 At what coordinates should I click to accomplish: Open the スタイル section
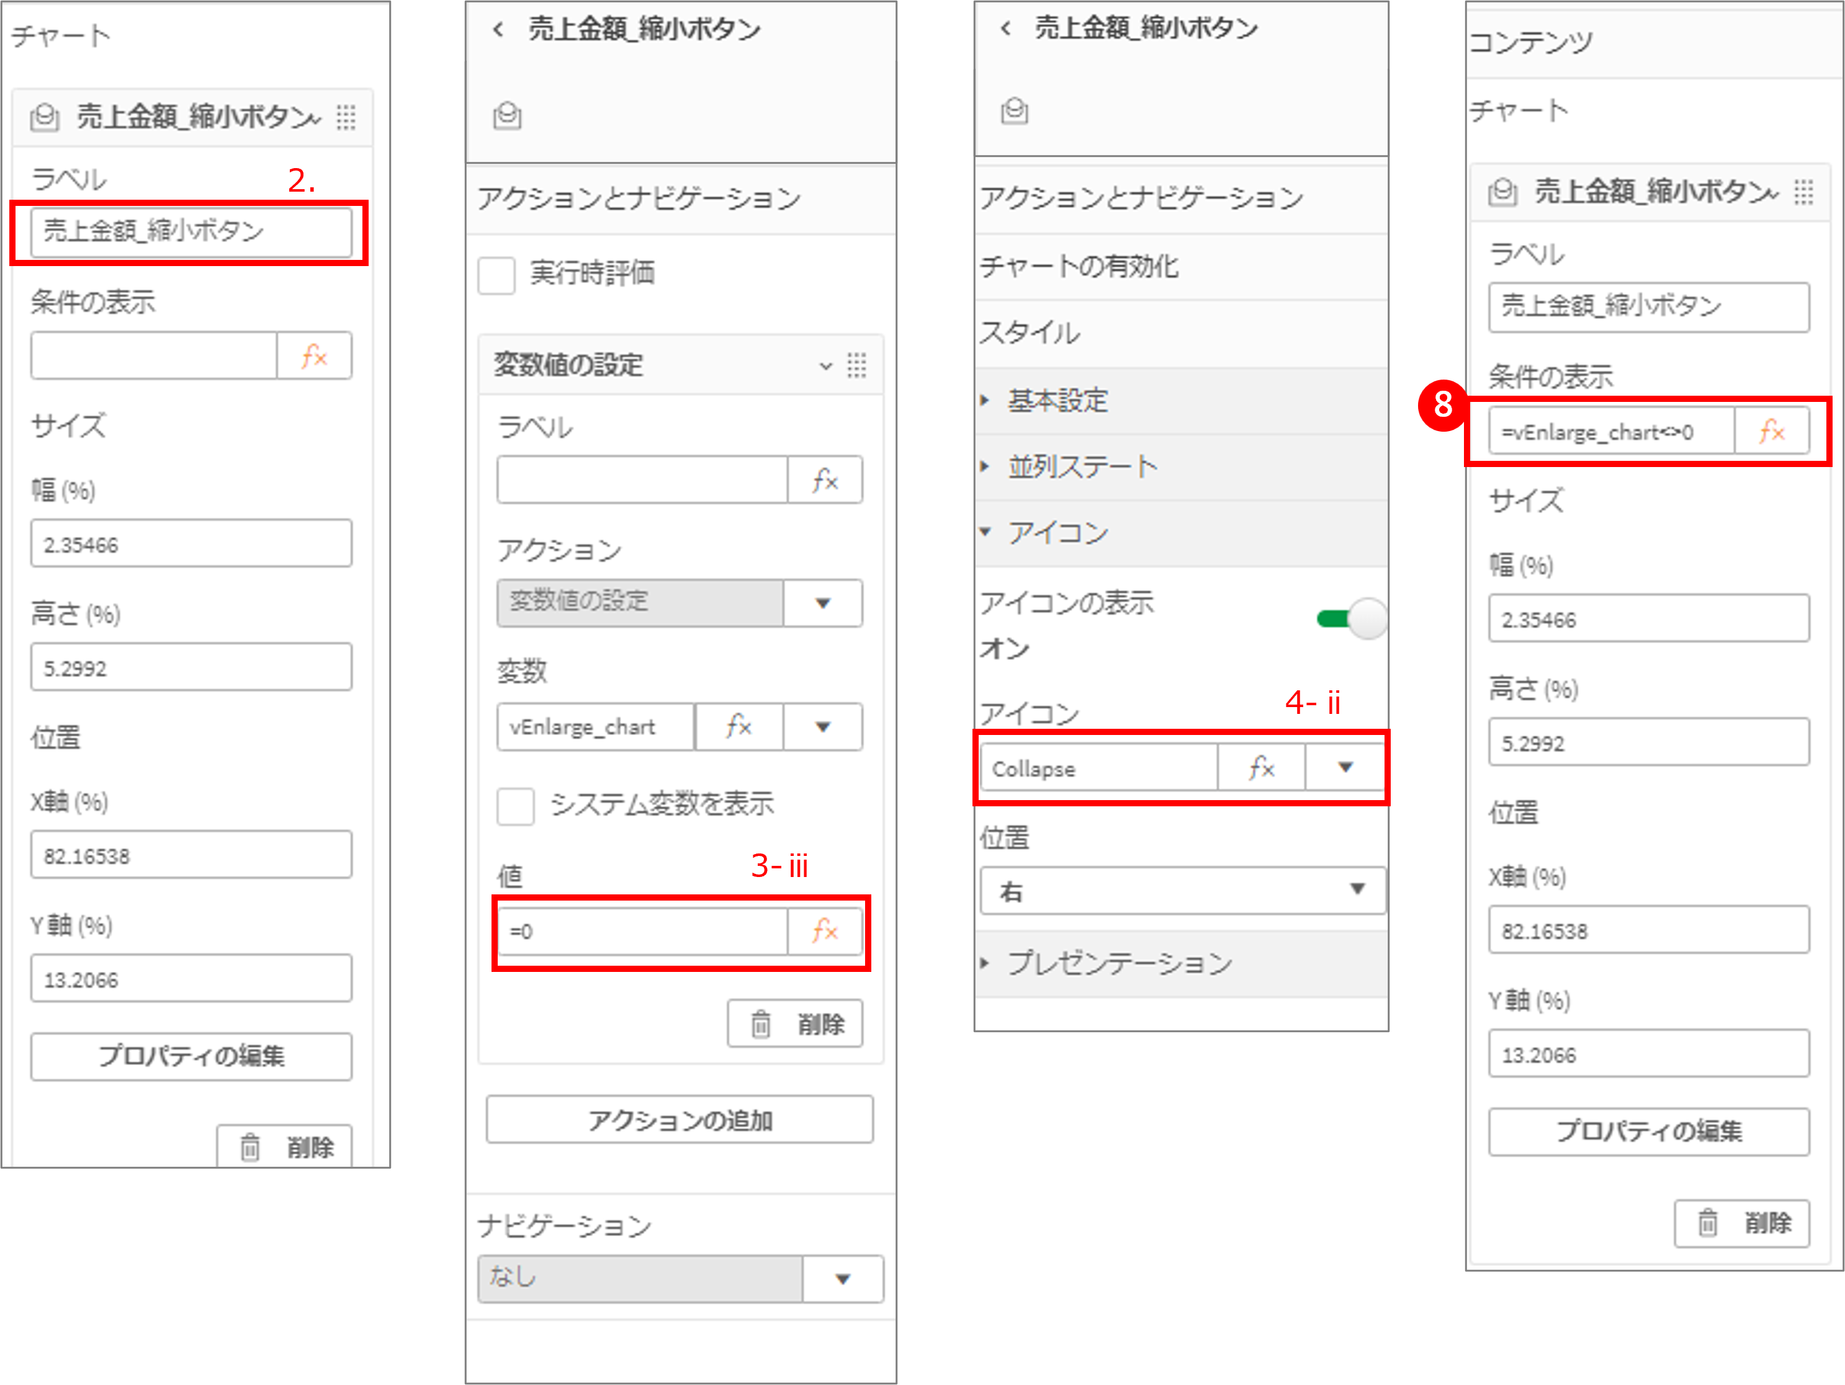pos(1181,334)
